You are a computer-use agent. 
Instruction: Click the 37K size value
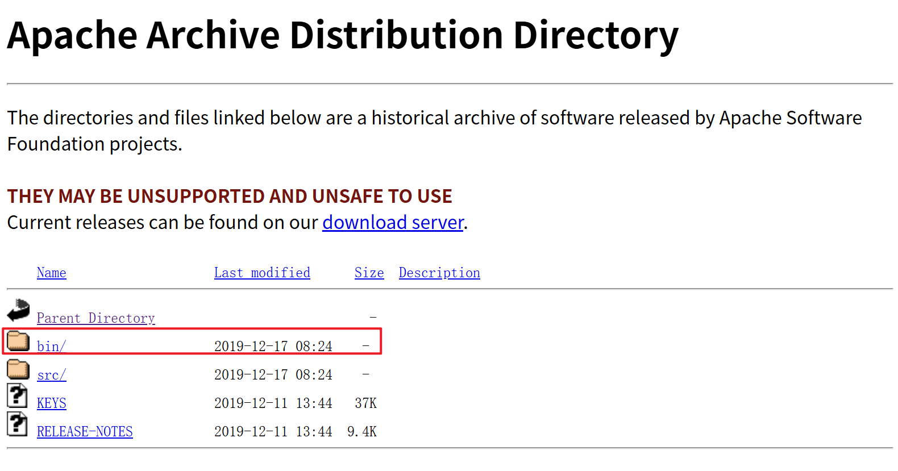point(366,403)
